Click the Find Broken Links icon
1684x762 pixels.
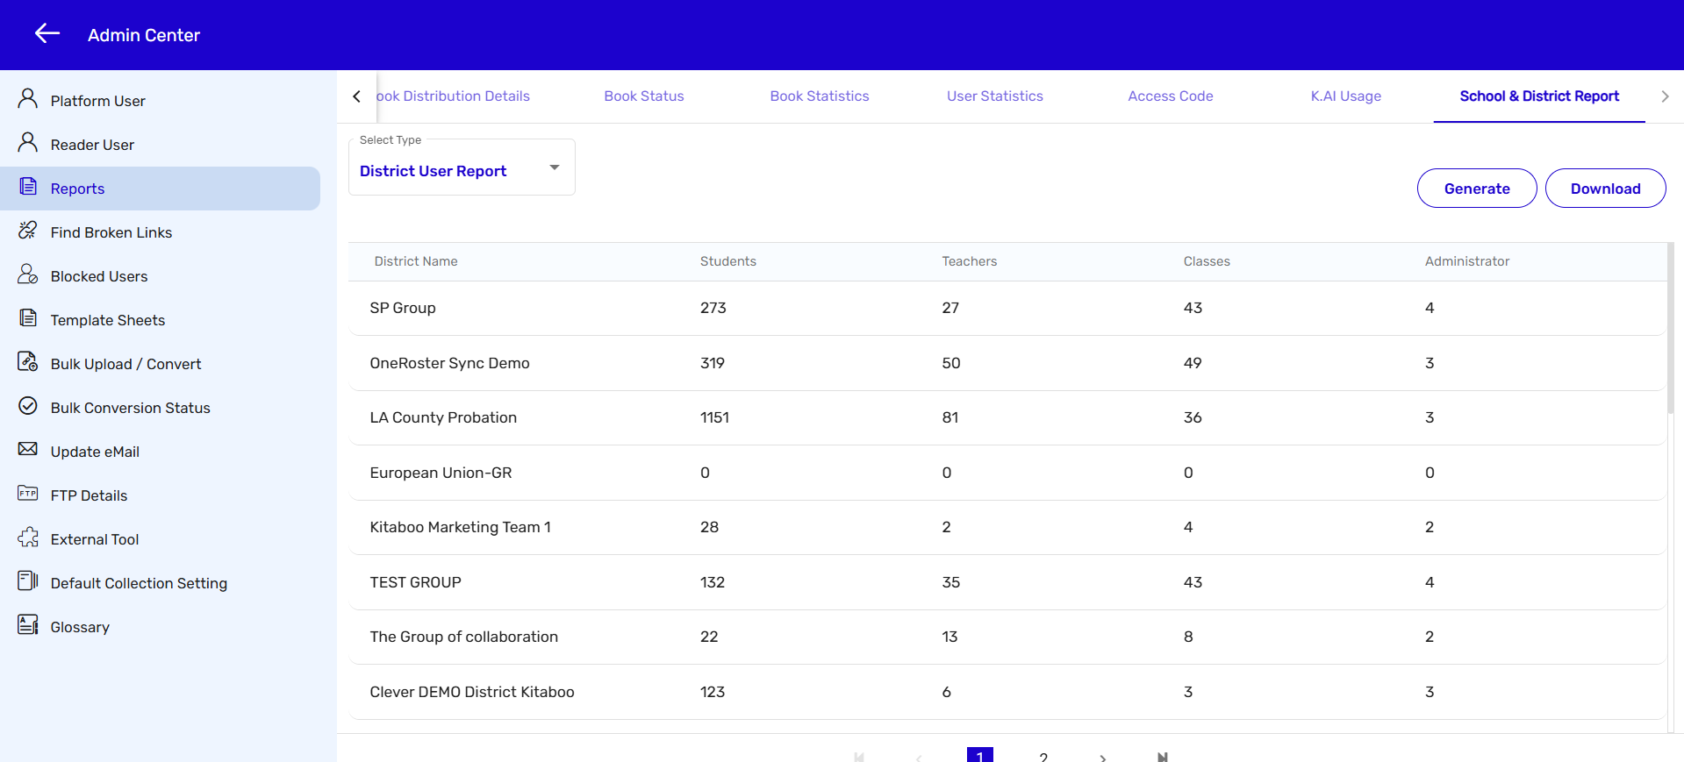[28, 231]
